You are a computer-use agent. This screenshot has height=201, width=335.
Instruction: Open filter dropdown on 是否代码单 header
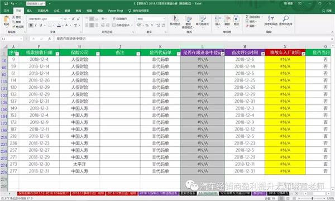(179, 54)
